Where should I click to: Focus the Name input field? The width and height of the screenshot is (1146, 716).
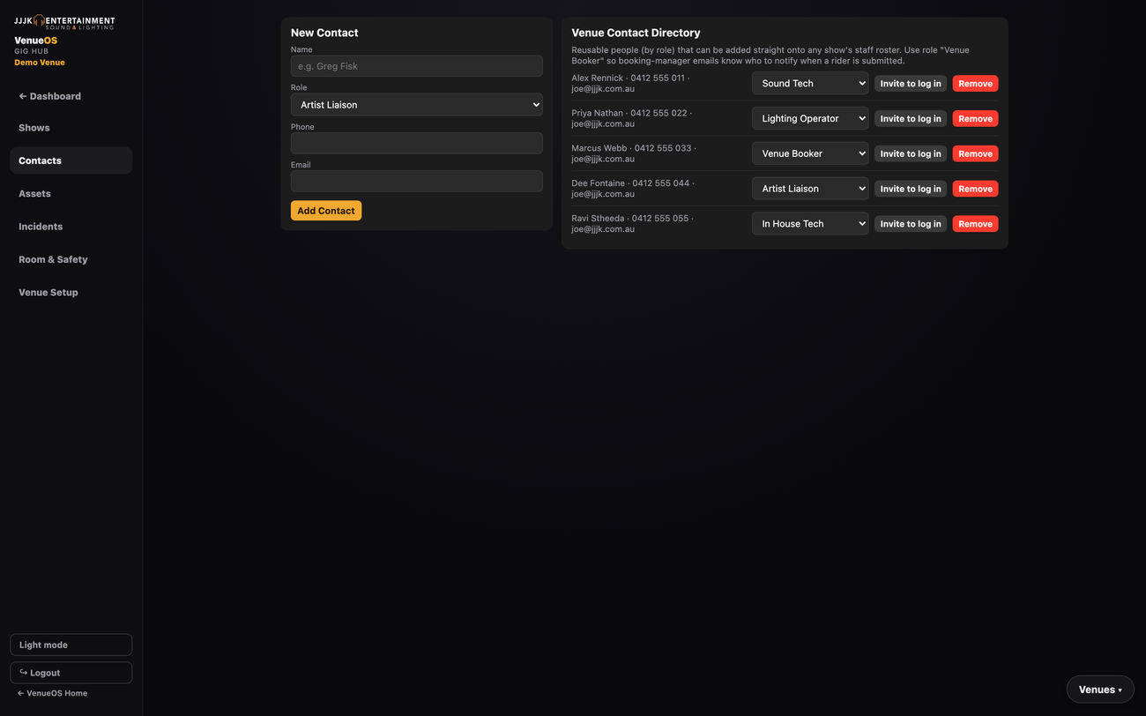click(417, 66)
